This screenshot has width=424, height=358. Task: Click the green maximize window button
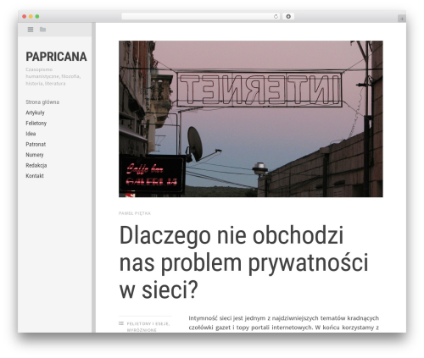point(37,16)
